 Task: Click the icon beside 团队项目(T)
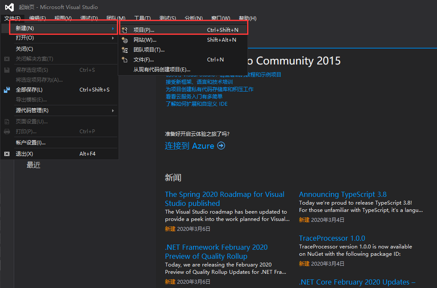(x=125, y=50)
